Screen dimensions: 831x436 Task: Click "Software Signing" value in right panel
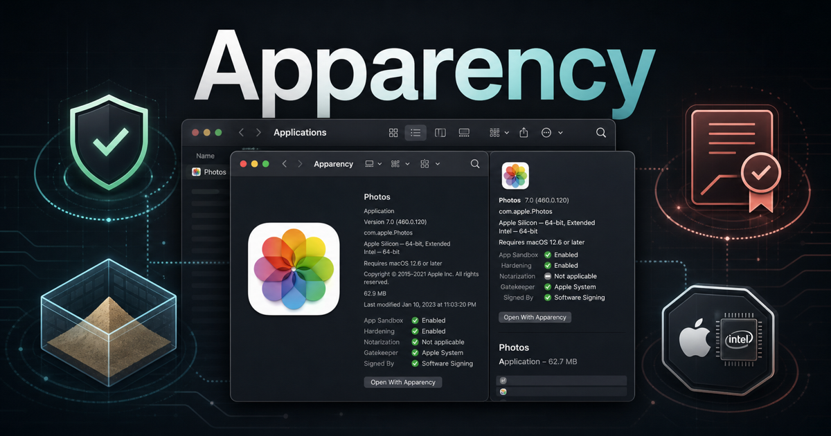pos(580,298)
